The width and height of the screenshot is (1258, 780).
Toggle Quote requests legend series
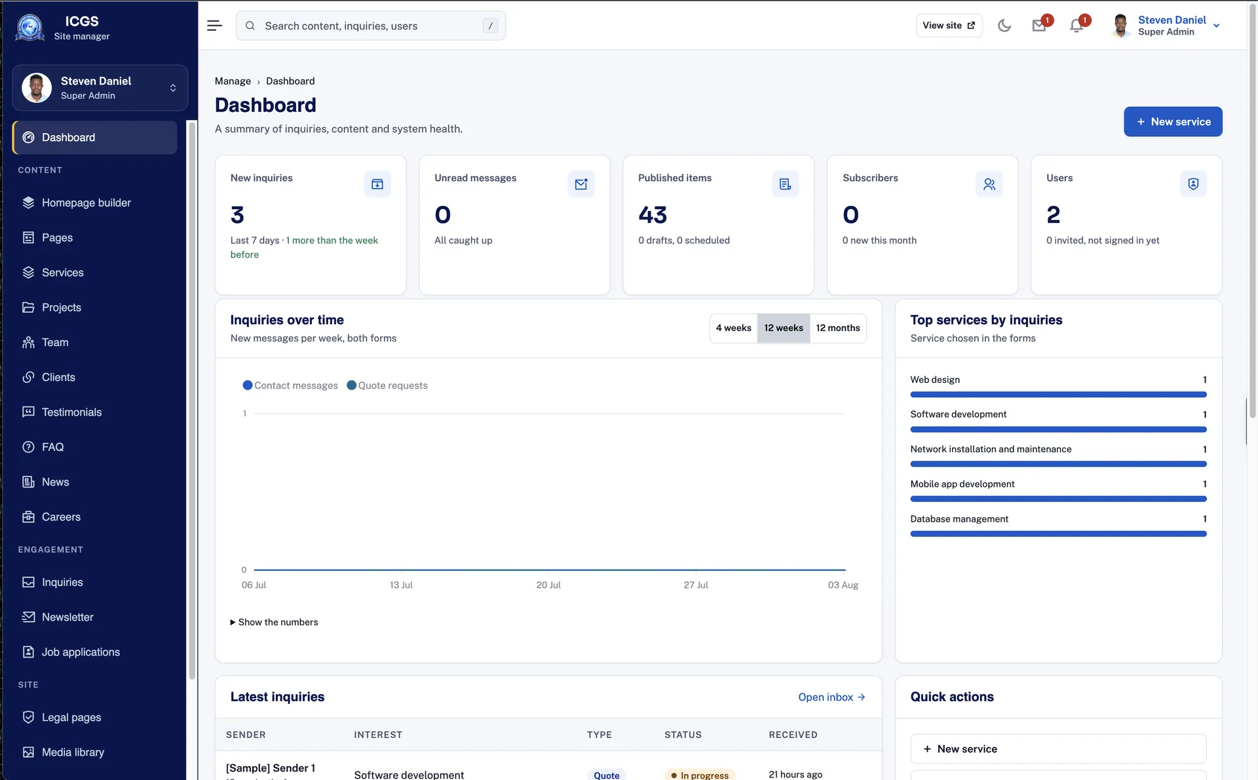pyautogui.click(x=387, y=385)
